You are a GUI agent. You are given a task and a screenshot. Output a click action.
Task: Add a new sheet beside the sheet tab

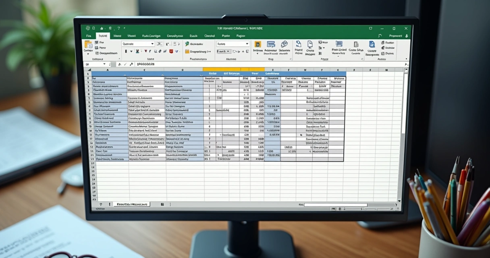click(x=162, y=204)
